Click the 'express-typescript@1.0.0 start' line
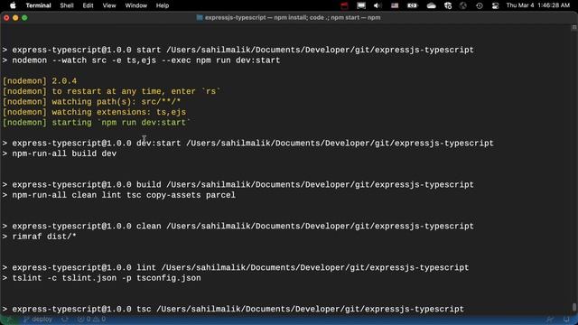 [238, 50]
